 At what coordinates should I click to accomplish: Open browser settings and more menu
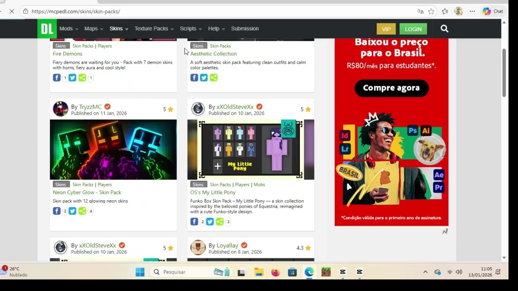coord(472,11)
